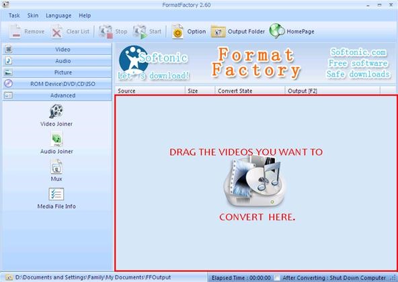Click the Start conversion icon
The width and height of the screenshot is (398, 282).
click(140, 32)
